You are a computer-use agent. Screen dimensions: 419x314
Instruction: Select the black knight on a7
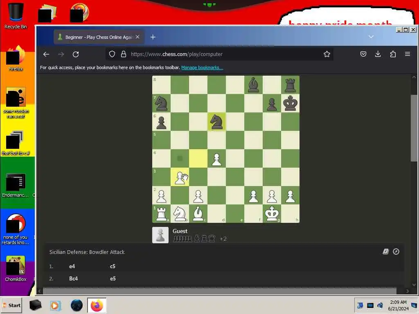161,103
